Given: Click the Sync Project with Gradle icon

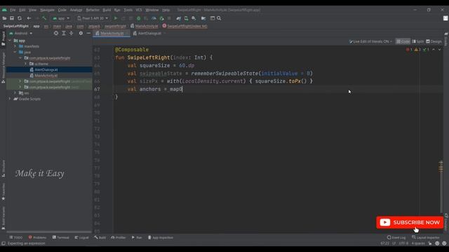Looking at the screenshot, I should tap(179, 18).
